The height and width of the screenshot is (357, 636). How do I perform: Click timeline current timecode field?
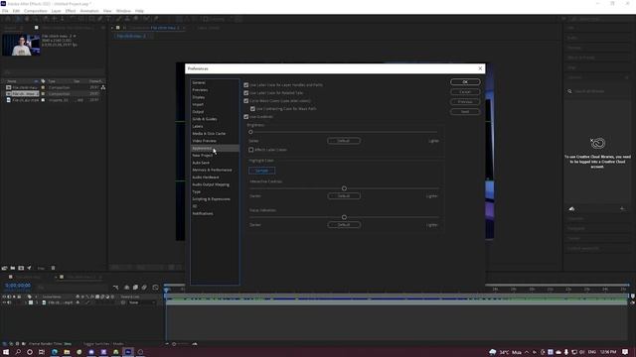point(18,286)
